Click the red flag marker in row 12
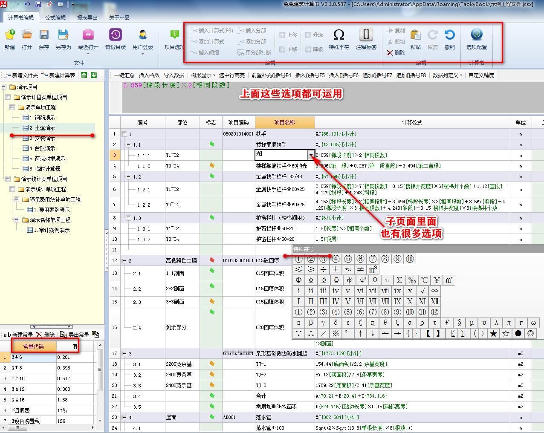Image resolution: width=544 pixels, height=433 pixels. pos(211,260)
